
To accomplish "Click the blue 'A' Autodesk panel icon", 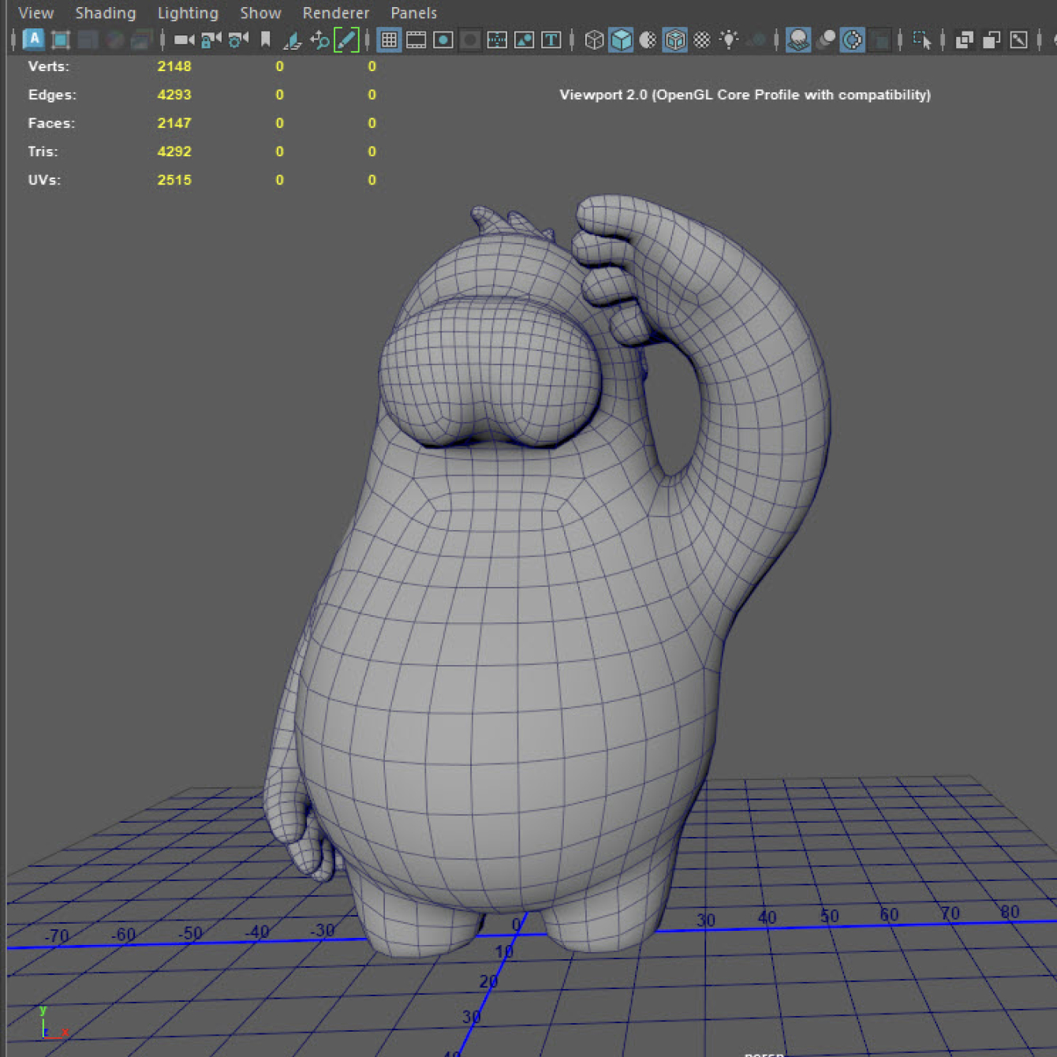I will (x=34, y=39).
